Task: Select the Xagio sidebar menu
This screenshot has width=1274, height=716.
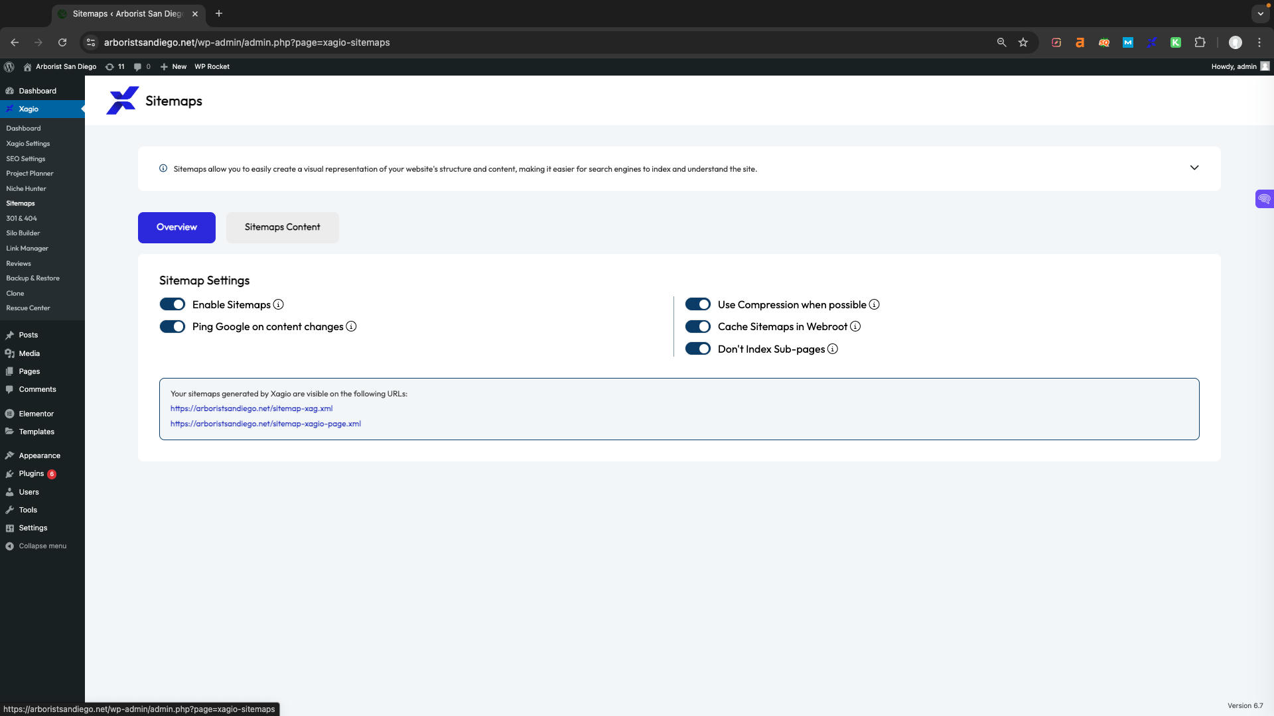Action: tap(42, 109)
